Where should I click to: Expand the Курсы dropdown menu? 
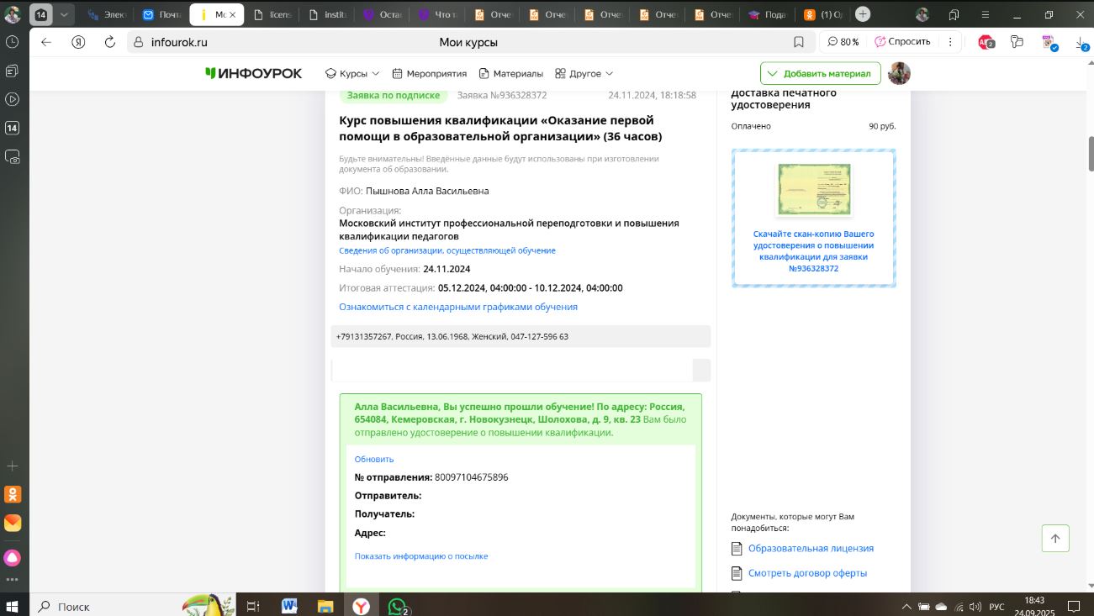pos(352,74)
